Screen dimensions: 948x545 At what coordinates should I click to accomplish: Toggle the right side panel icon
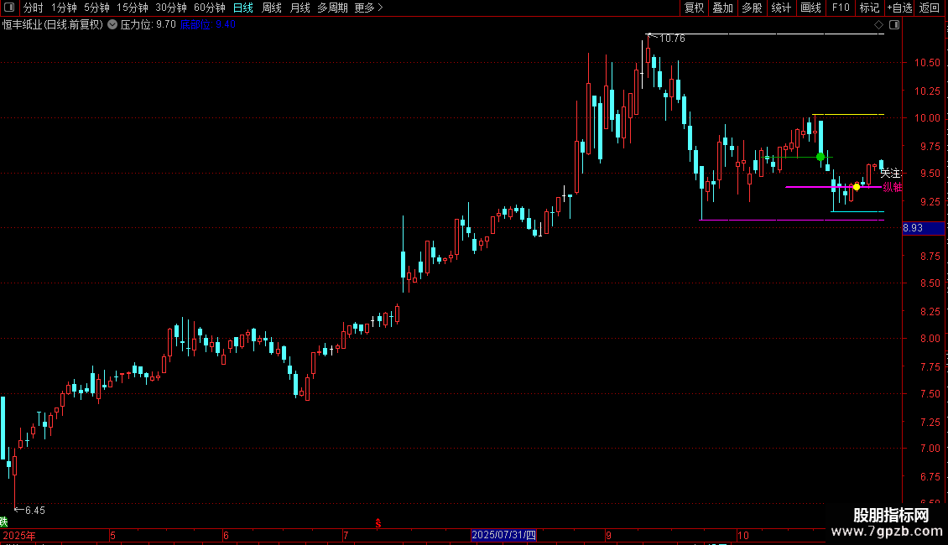click(894, 25)
